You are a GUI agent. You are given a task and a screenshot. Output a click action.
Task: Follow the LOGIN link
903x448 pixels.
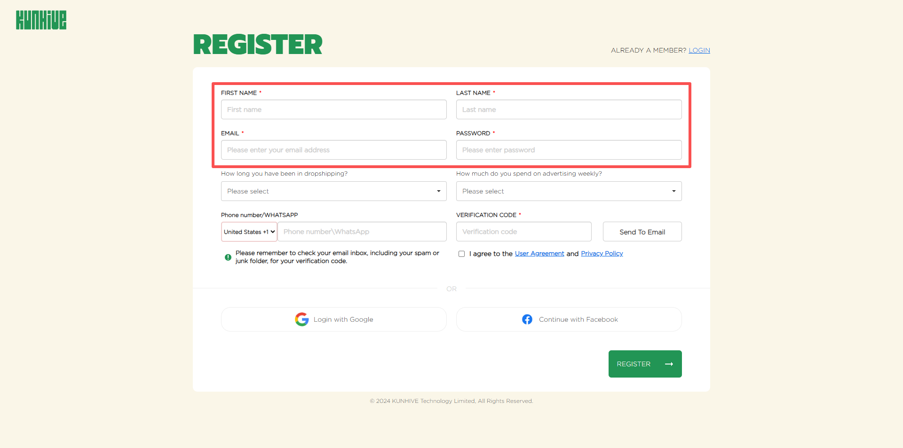699,50
